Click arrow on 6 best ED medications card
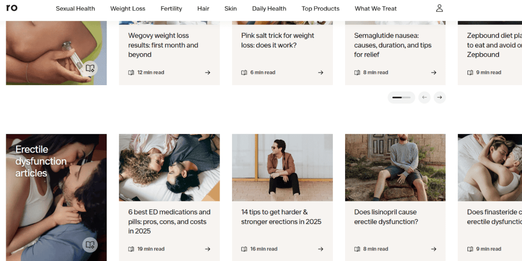Image resolution: width=522 pixels, height=261 pixels. point(207,249)
